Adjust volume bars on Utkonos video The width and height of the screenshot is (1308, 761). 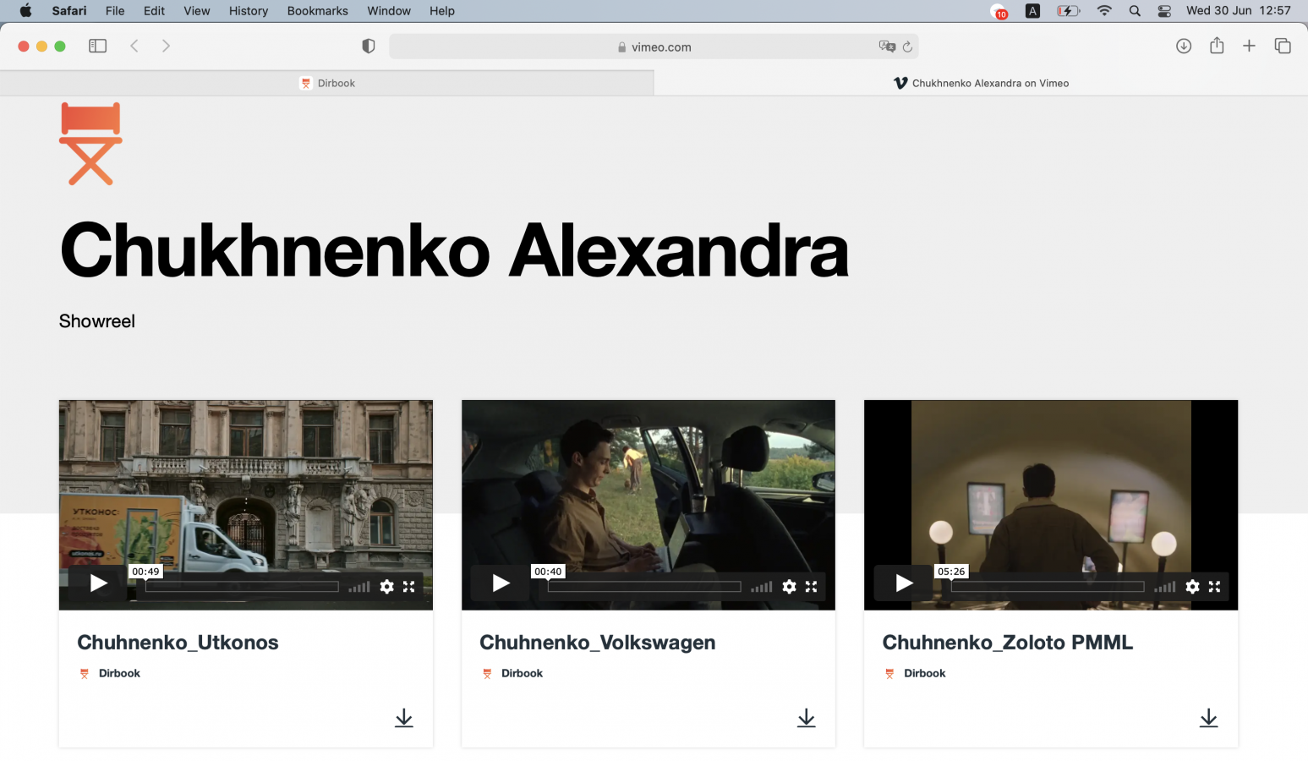(359, 587)
